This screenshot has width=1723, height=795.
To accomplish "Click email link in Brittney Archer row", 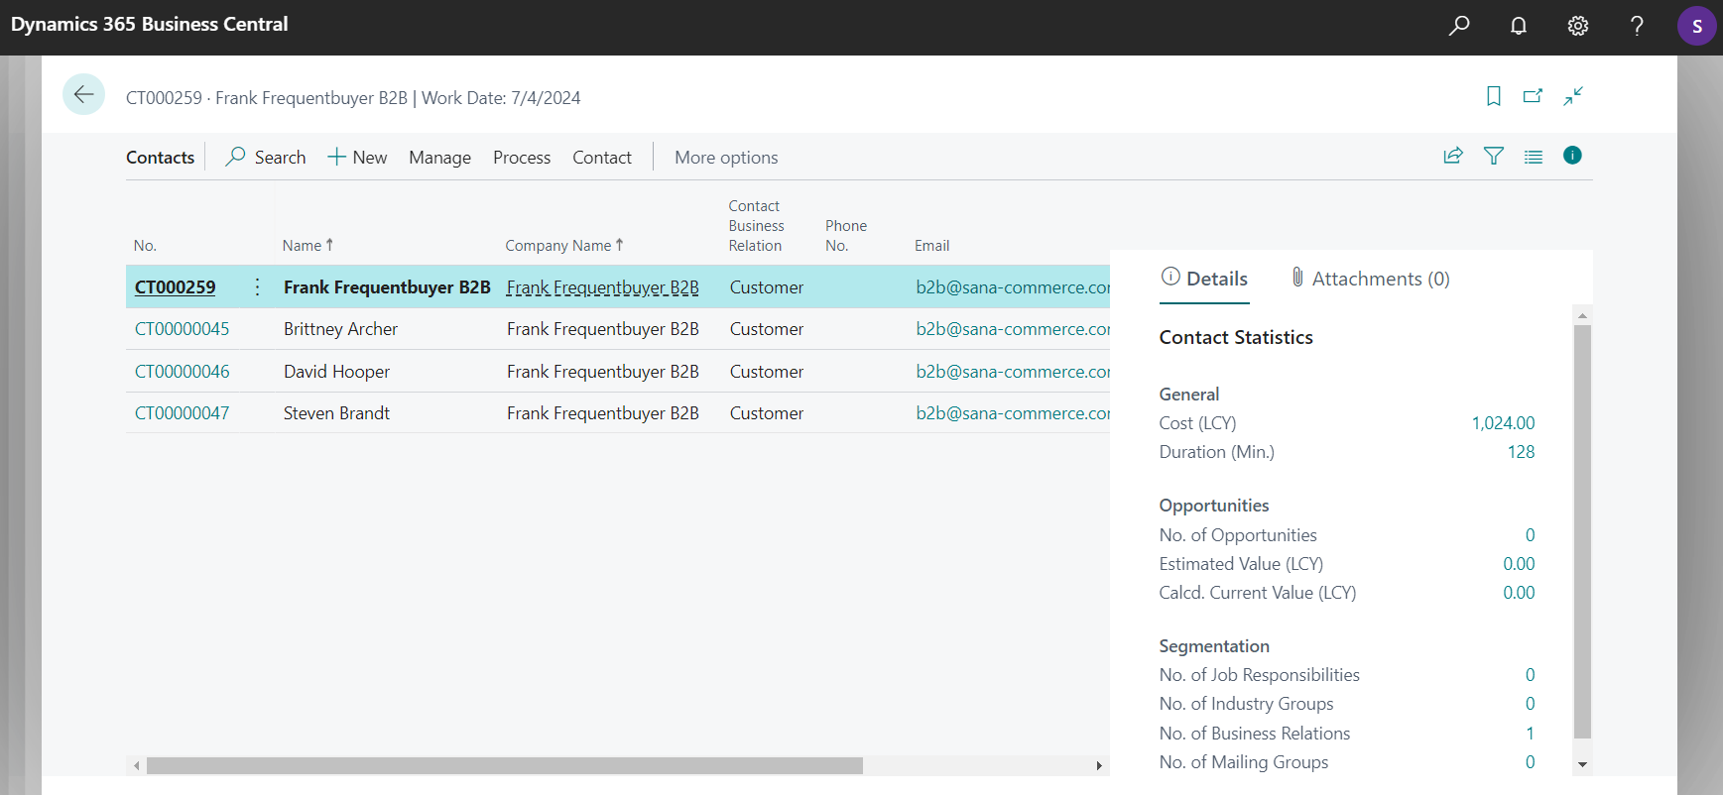I will (x=1013, y=329).
